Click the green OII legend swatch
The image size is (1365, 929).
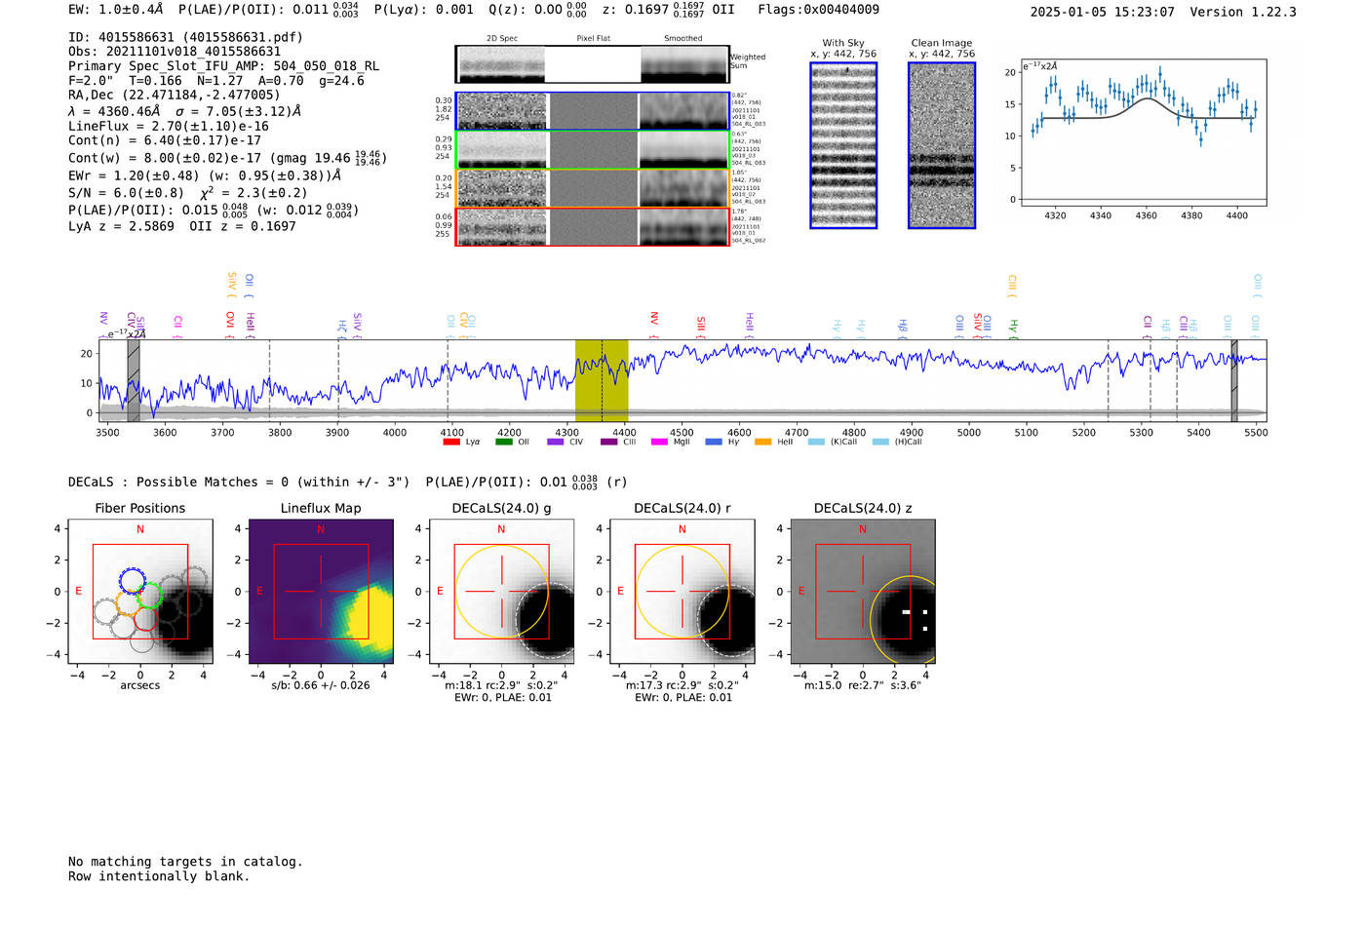click(x=503, y=442)
